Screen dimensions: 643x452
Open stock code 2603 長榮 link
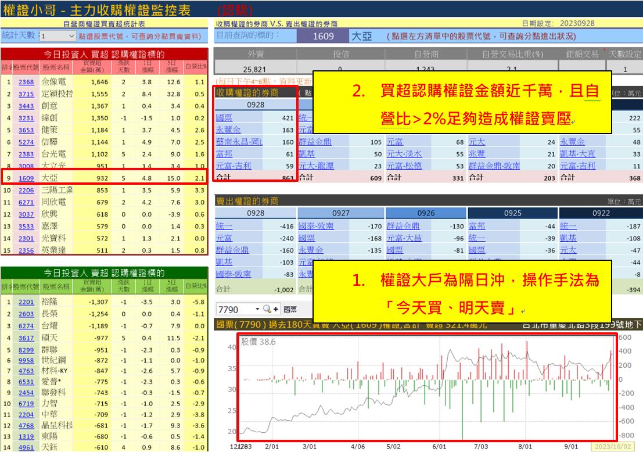point(26,314)
